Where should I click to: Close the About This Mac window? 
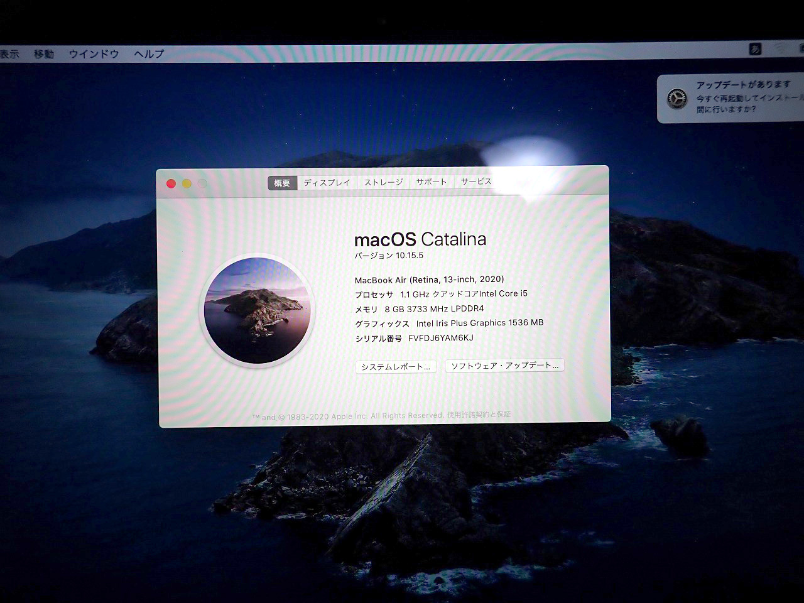pos(171,183)
